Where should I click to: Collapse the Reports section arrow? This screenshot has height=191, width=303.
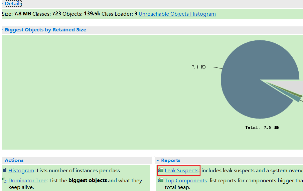tap(158, 160)
